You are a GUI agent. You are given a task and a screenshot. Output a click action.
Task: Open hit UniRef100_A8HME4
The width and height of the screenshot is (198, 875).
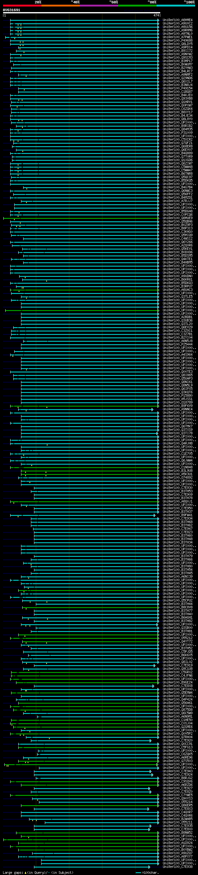[x=178, y=20]
